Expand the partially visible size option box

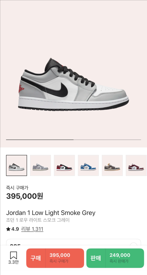pos(73,242)
